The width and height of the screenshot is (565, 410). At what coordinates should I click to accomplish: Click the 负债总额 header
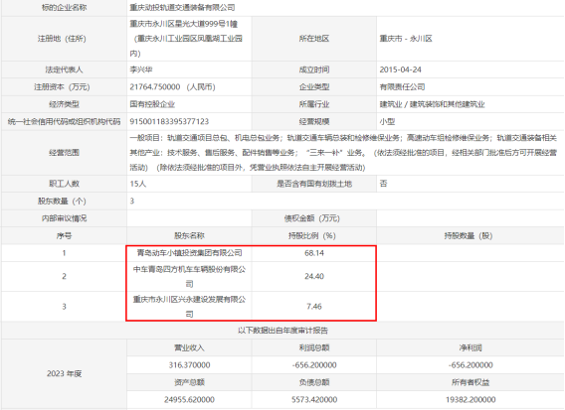[x=314, y=382]
